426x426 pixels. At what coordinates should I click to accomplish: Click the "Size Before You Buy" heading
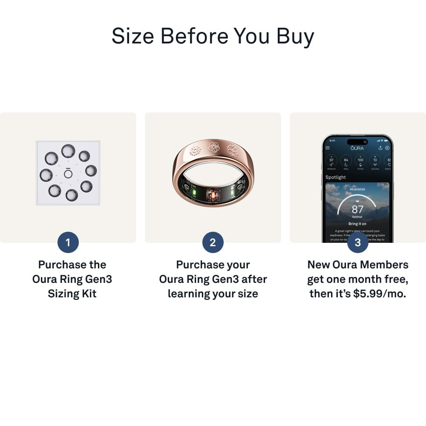pyautogui.click(x=213, y=36)
